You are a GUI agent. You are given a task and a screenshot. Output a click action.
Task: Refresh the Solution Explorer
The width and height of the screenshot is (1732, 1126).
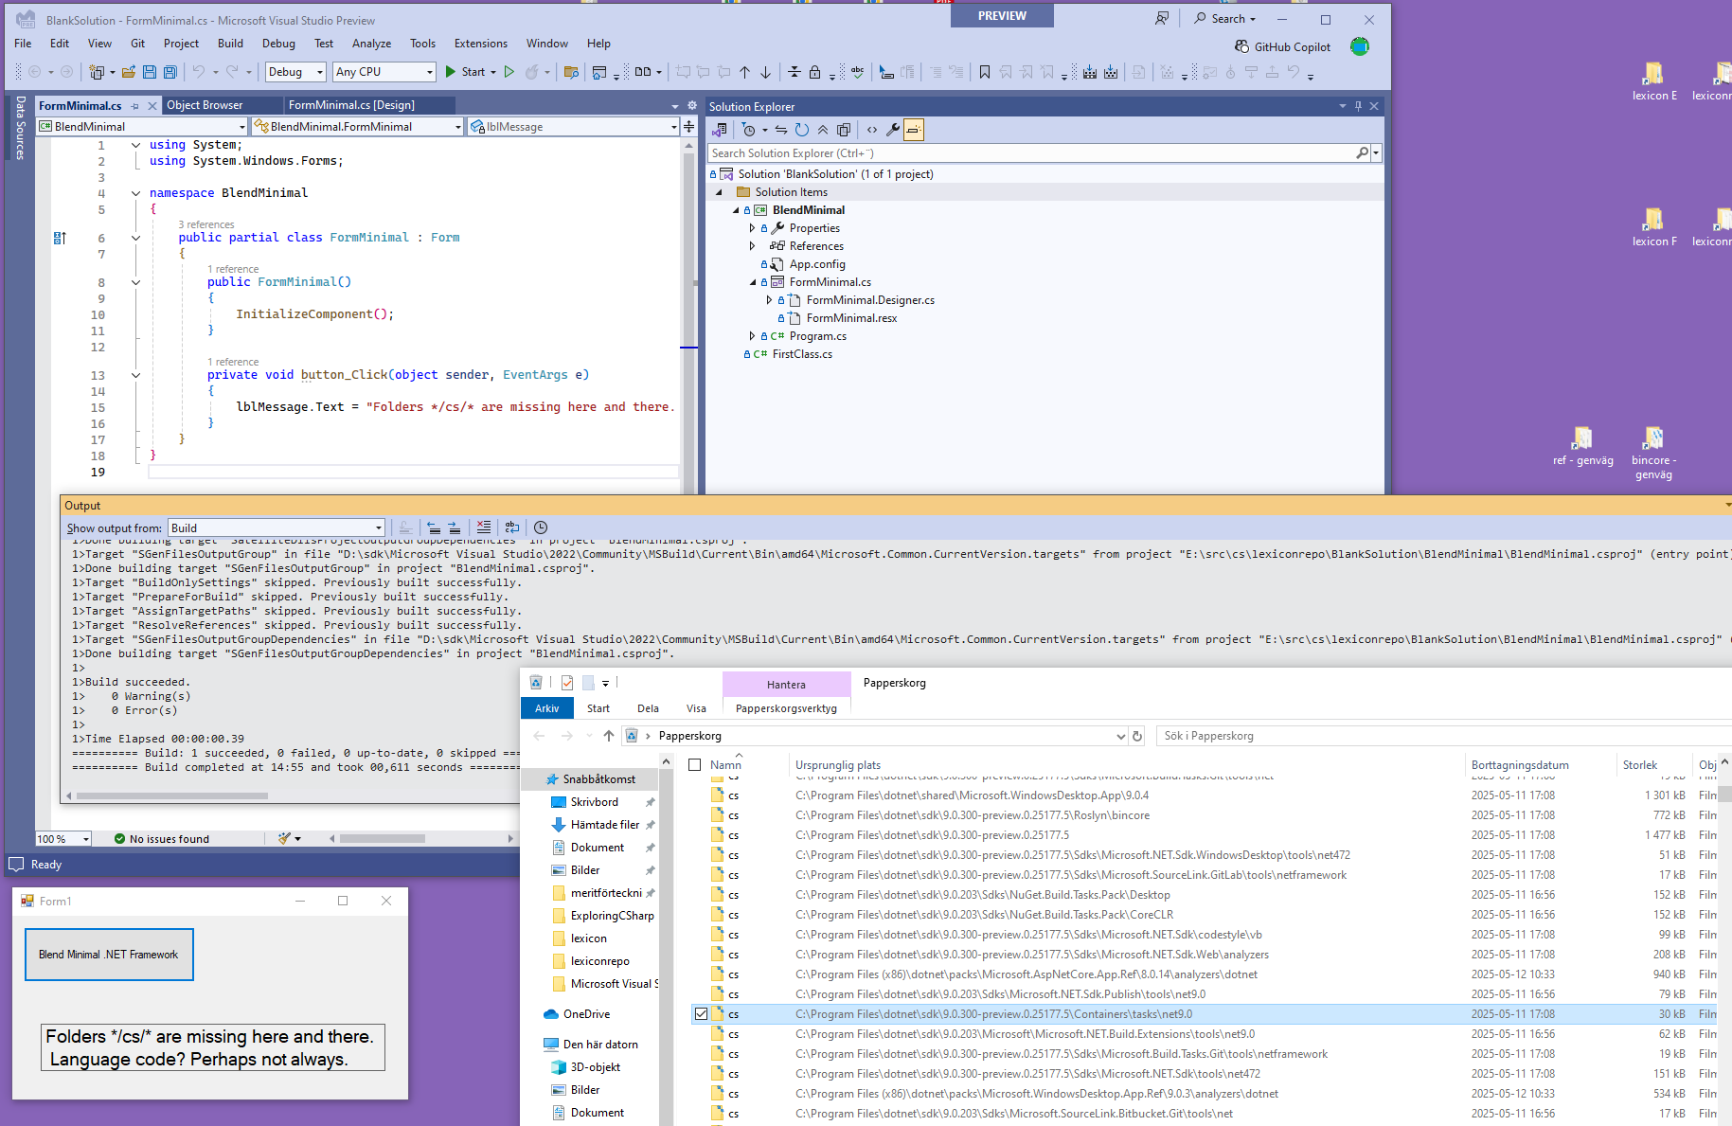tap(803, 130)
